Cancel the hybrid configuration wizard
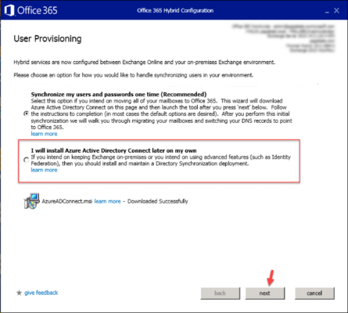Viewport: 348px width, 313px height. tap(314, 293)
